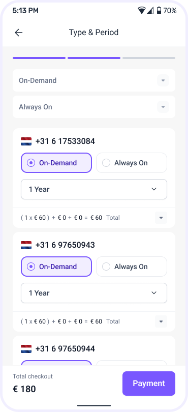
Task: Tap the Wi-Fi icon in status bar
Action: pyautogui.click(x=142, y=11)
